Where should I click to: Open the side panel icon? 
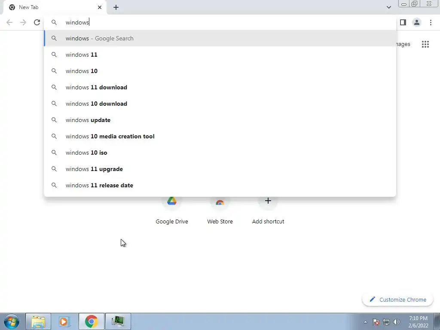tap(403, 22)
